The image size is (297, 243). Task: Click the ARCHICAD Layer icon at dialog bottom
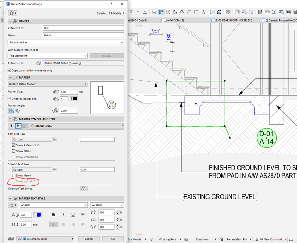11,239
